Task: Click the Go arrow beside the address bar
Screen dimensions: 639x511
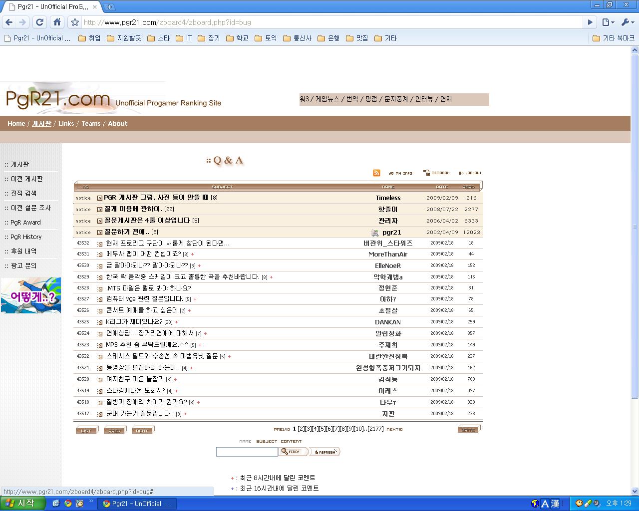Action: pyautogui.click(x=590, y=22)
